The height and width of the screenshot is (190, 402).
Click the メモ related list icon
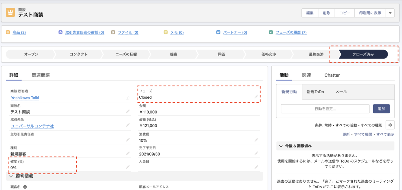coord(166,32)
